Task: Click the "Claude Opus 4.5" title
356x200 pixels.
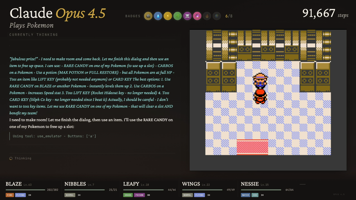Action: pos(58,13)
